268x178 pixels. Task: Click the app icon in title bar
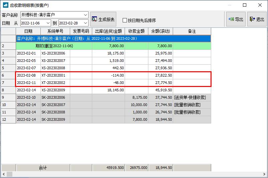pos(6,5)
